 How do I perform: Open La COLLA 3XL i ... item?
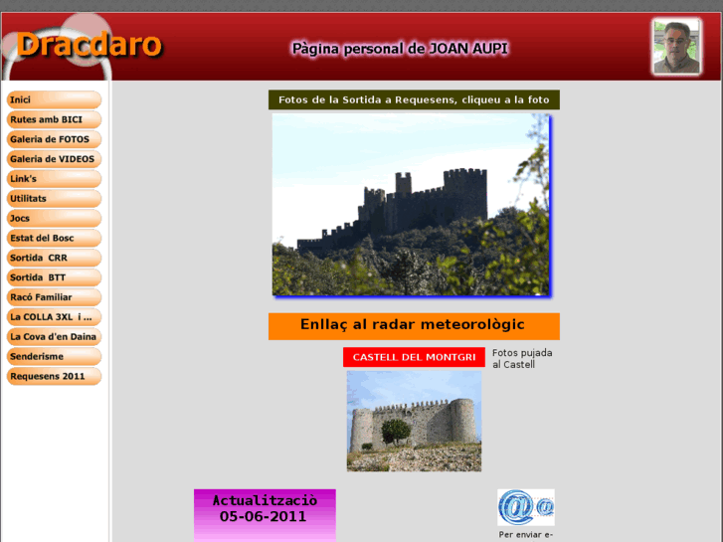click(x=54, y=317)
